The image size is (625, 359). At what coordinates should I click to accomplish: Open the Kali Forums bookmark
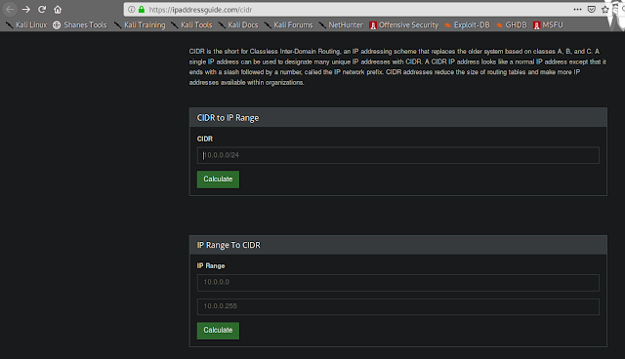click(289, 25)
